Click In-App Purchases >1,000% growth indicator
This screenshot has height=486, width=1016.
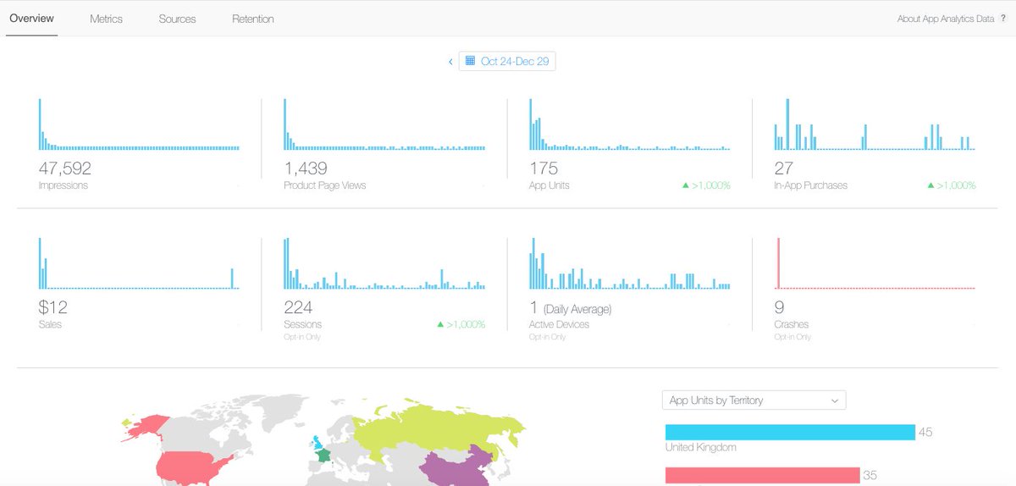point(952,185)
